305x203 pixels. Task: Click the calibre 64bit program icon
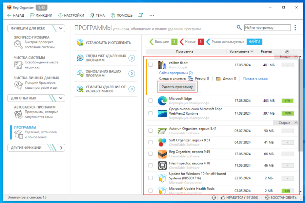tap(162, 65)
